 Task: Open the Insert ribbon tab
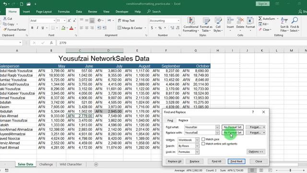point(26,12)
